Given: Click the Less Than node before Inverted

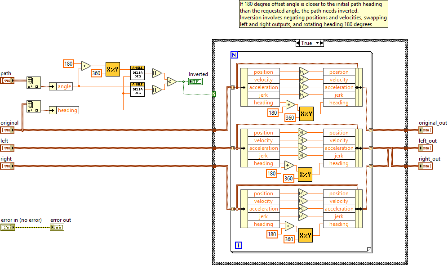Looking at the screenshot, I should coord(171,81).
